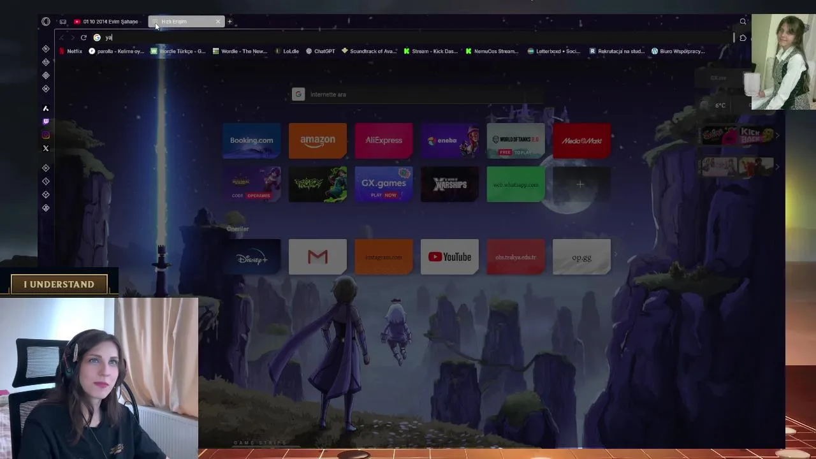Screen dimensions: 816x459
Task: Reload the page with the refresh icon
Action: [x=84, y=38]
